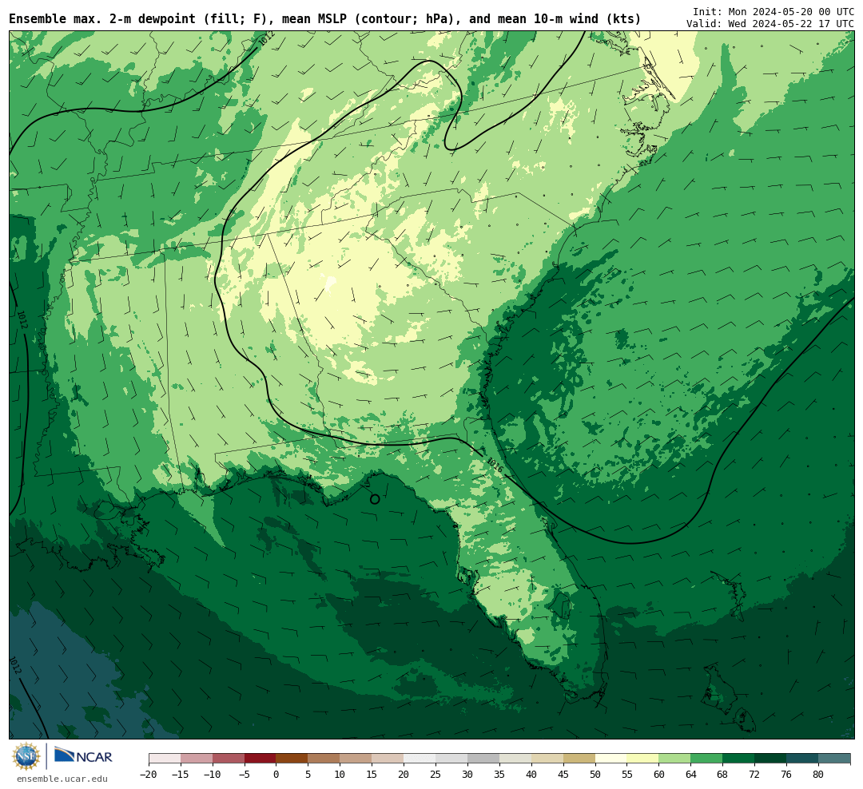
Task: Click the 50 colorbar tick label
Action: [595, 775]
